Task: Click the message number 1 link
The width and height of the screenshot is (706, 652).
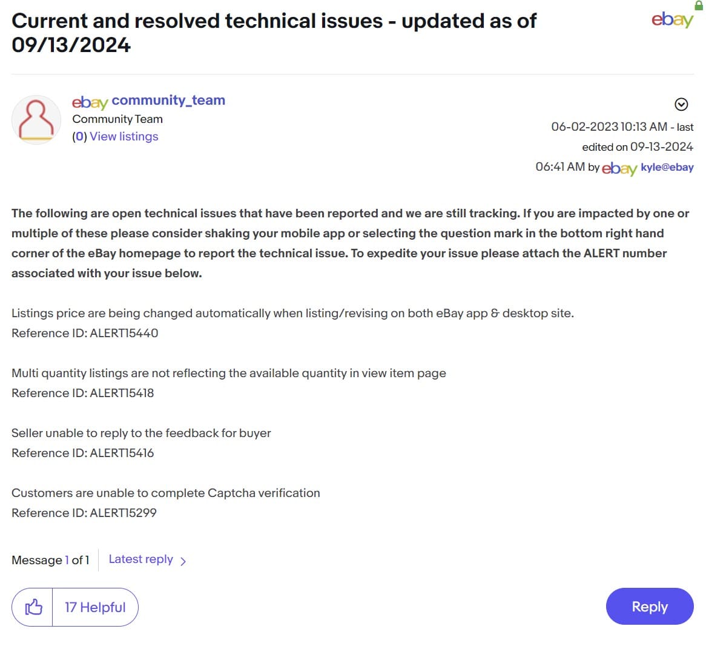Action: pos(67,560)
